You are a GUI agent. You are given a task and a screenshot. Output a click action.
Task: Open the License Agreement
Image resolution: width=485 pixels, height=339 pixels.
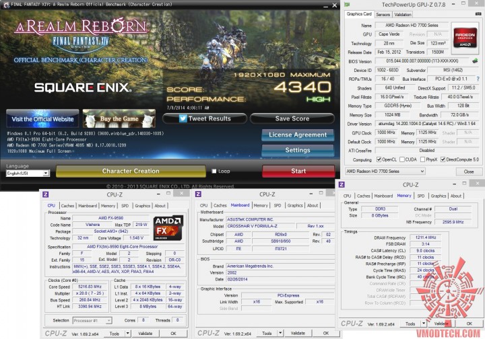[x=298, y=135]
